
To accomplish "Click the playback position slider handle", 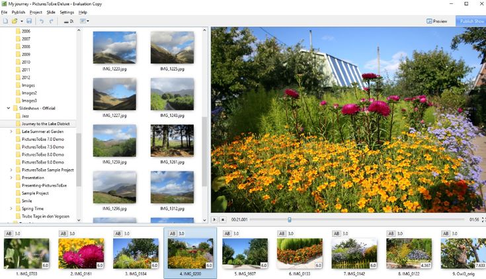I will [x=290, y=219].
